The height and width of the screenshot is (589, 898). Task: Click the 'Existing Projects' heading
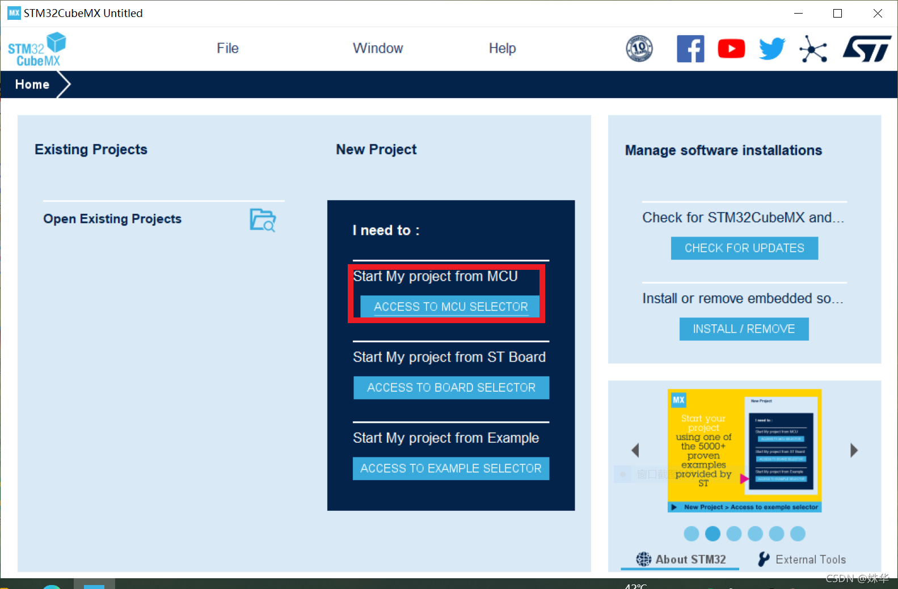91,149
